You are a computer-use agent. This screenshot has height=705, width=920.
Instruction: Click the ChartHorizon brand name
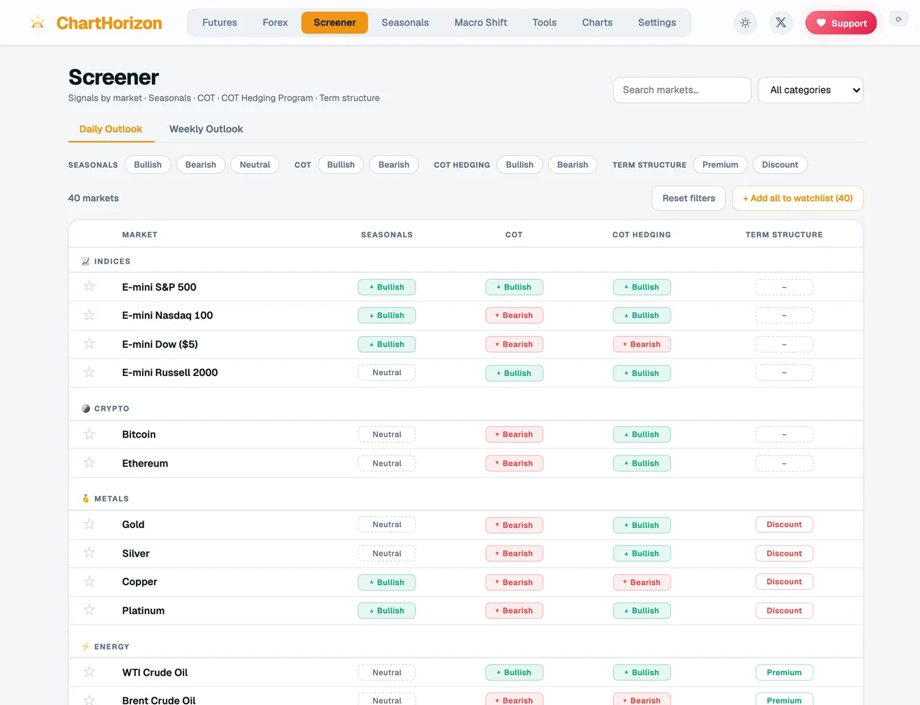click(x=109, y=23)
